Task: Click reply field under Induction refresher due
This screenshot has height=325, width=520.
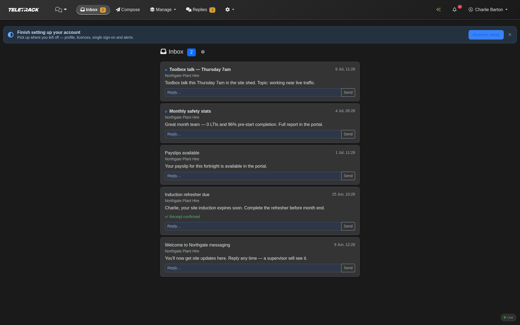Action: point(253,226)
